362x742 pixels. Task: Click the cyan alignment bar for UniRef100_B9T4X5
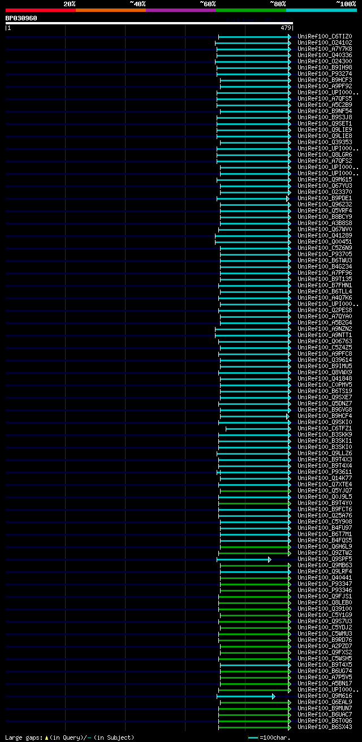[x=255, y=665]
